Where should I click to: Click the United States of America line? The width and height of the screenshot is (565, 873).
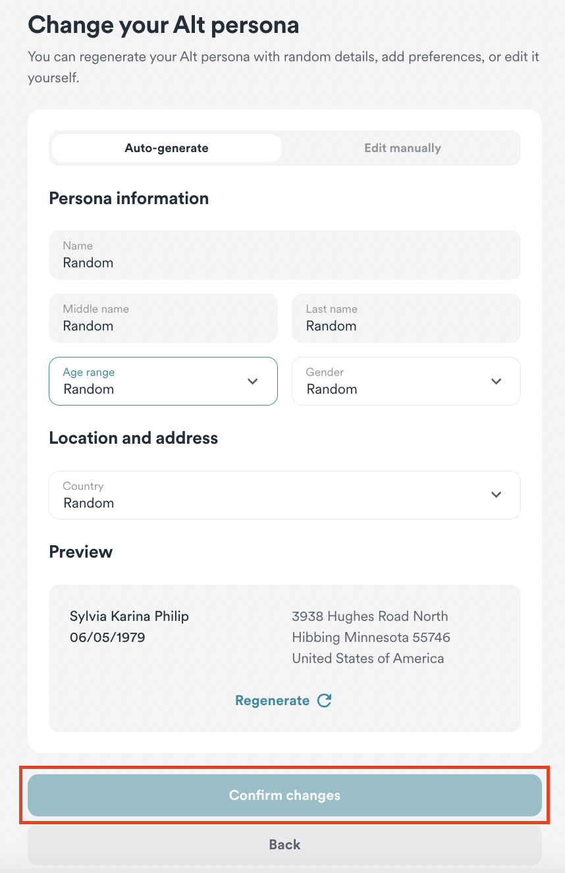coord(367,658)
